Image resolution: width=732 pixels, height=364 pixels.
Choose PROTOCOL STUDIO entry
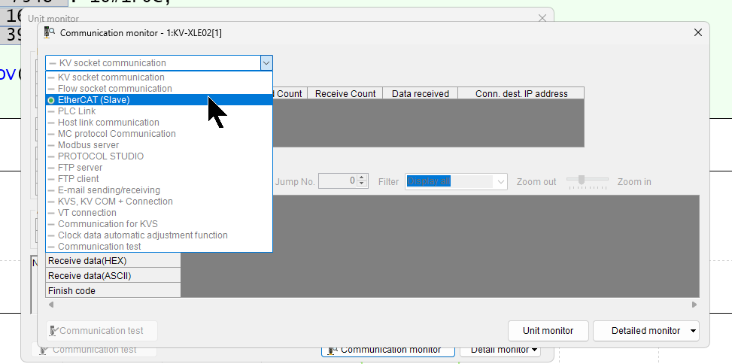tap(159, 156)
